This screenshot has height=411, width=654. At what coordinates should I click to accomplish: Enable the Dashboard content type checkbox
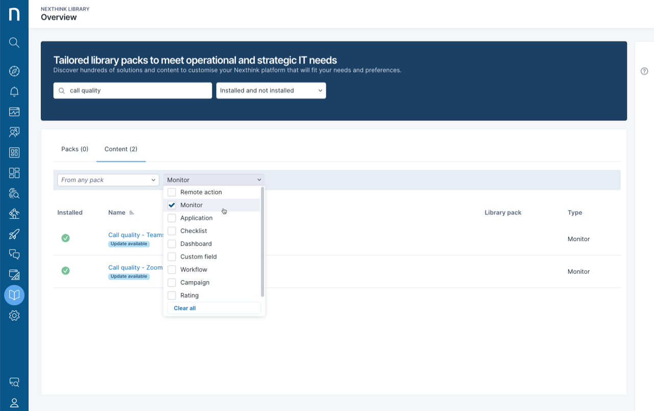point(172,243)
